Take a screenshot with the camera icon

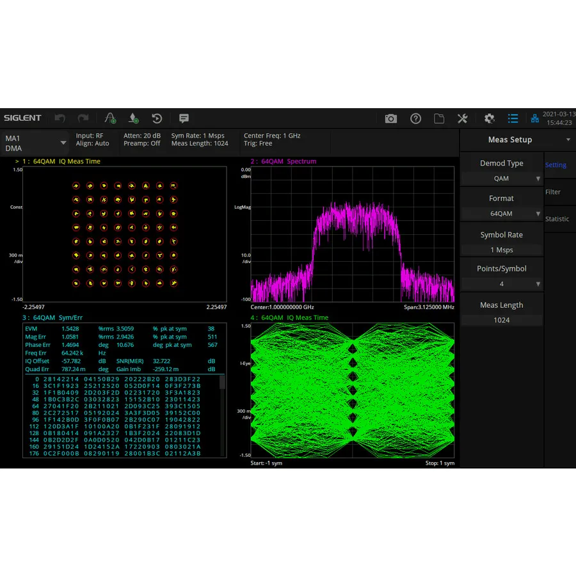click(391, 118)
